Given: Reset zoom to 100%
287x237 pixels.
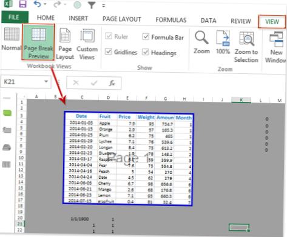Looking at the screenshot, I should 223,42.
